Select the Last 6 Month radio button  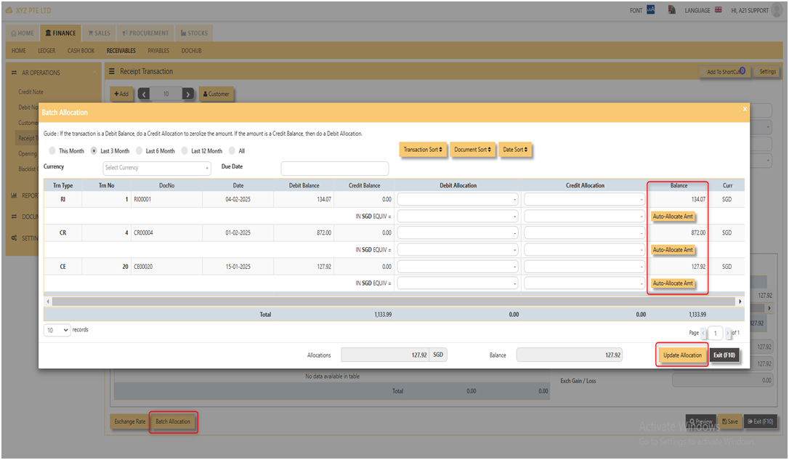tap(139, 150)
